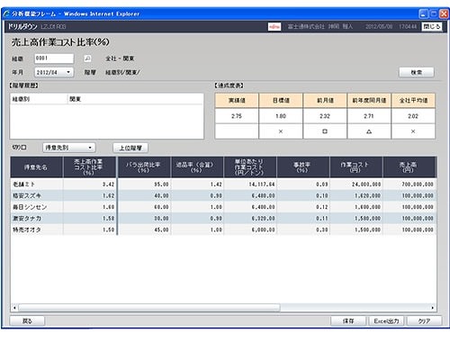The width and height of the screenshot is (450, 342).
Task: Click the square mark under 前月値 column
Action: click(x=325, y=131)
